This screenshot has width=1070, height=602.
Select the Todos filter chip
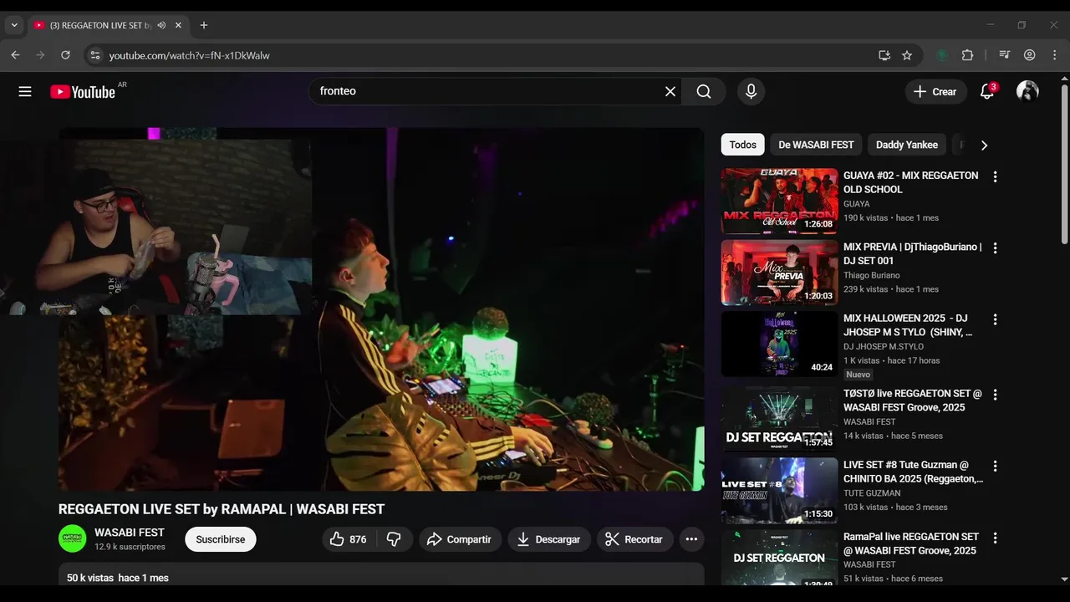point(742,145)
